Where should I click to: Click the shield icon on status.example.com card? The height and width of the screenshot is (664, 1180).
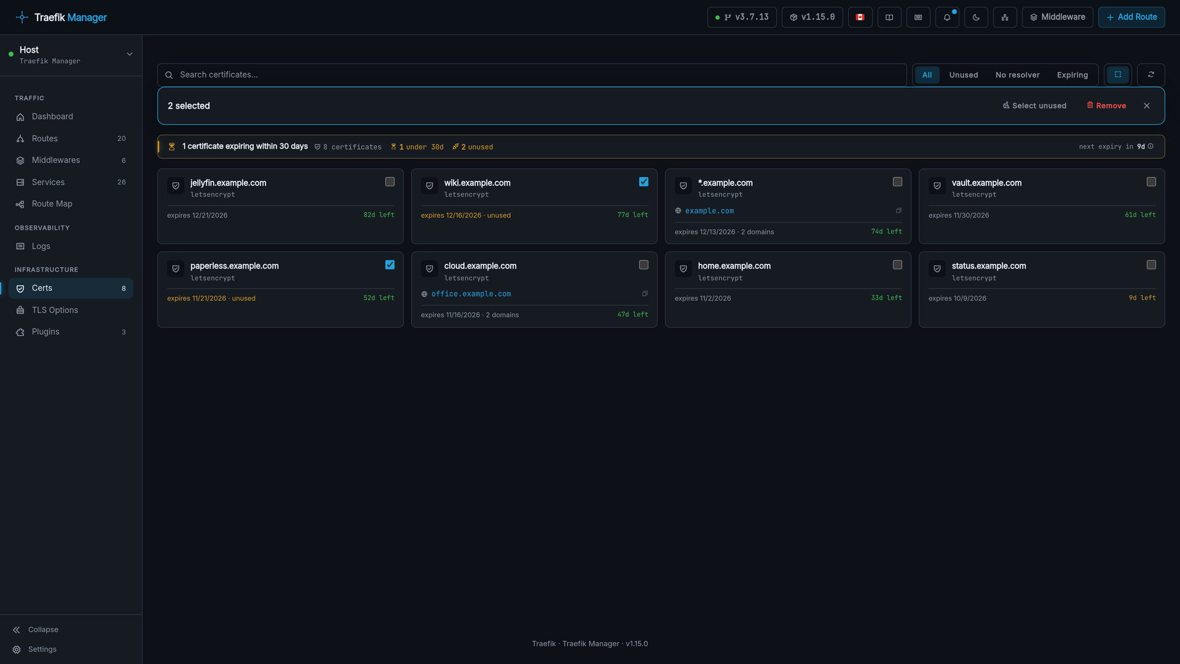[937, 269]
